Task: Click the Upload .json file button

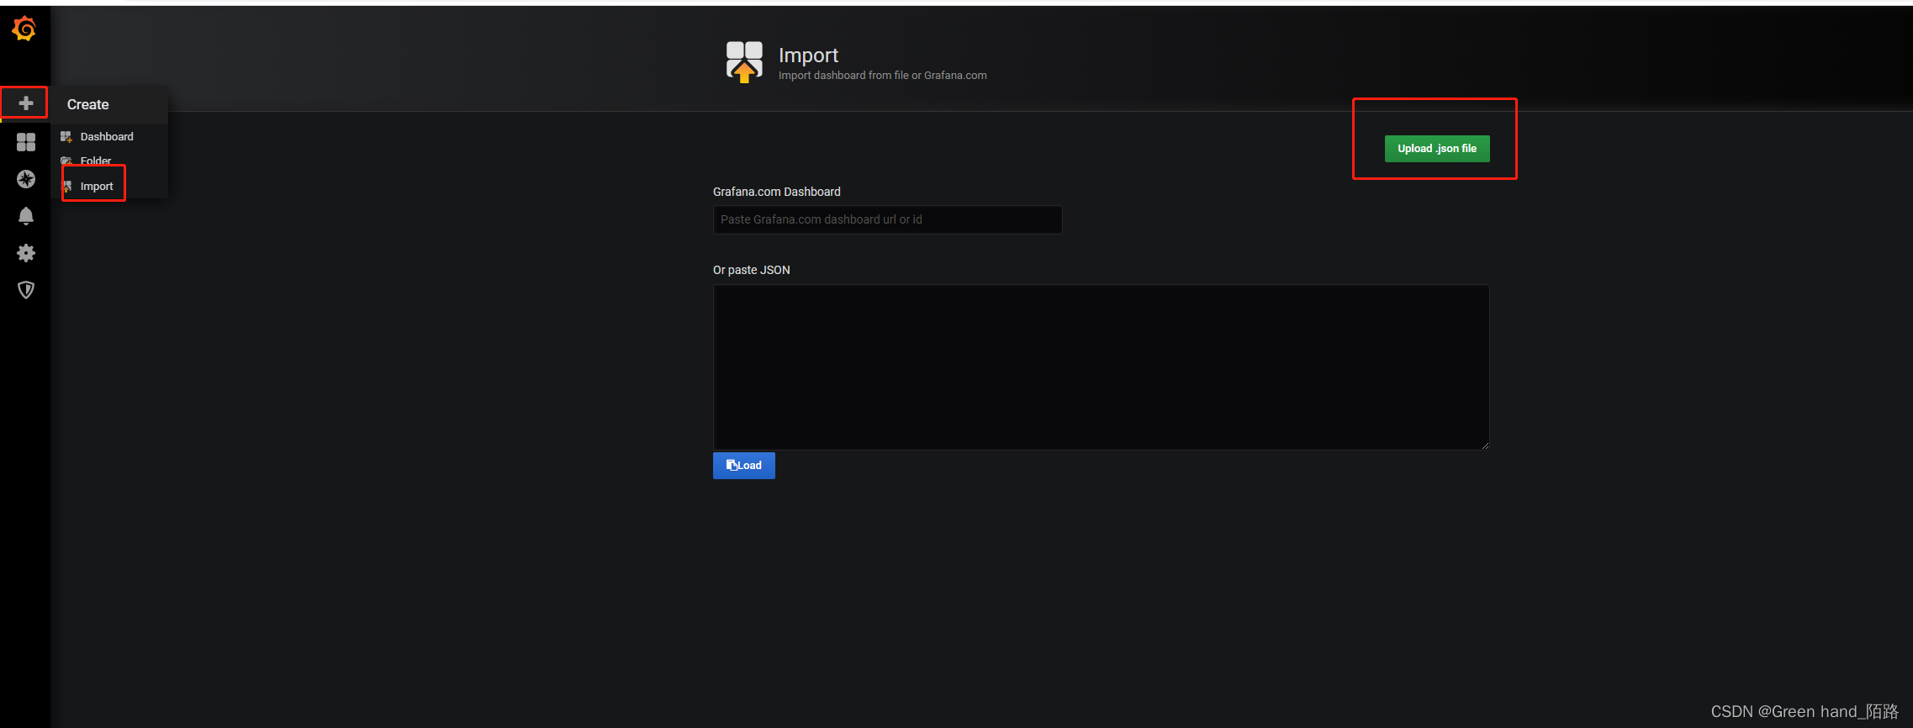Action: [x=1437, y=149]
